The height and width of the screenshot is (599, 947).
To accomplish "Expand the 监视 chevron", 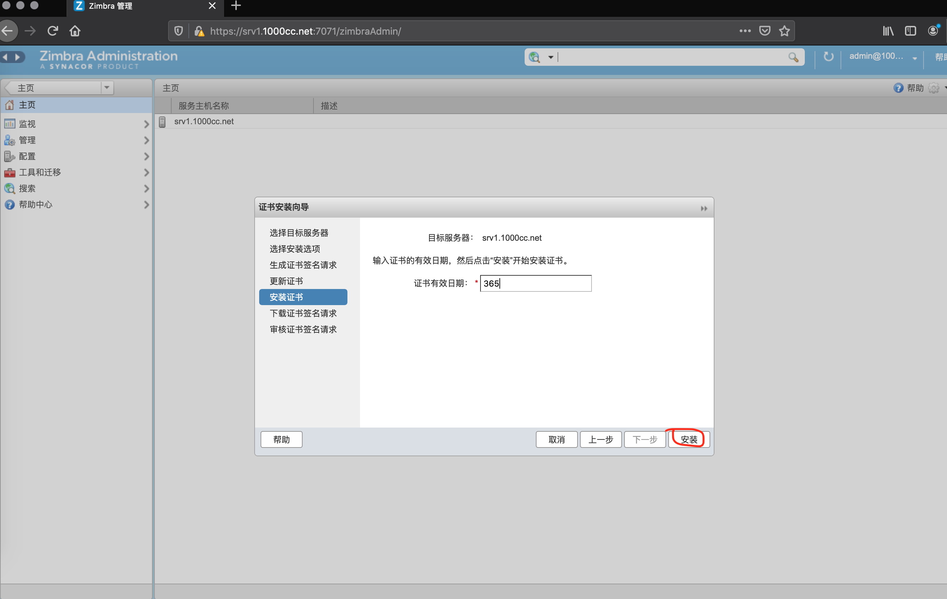I will (x=146, y=124).
